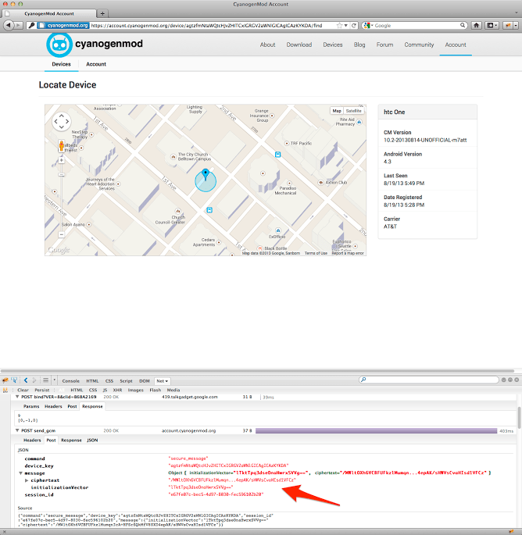Collapse the POST send_gcm request row
This screenshot has width=522, height=535.
pyautogui.click(x=17, y=430)
